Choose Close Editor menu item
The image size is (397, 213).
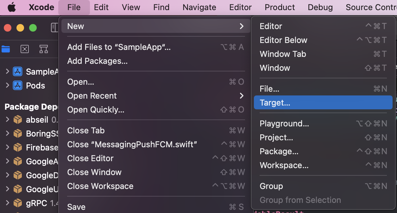[x=155, y=158]
